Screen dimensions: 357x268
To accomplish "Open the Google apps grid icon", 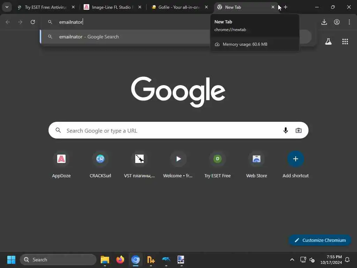I will [345, 42].
